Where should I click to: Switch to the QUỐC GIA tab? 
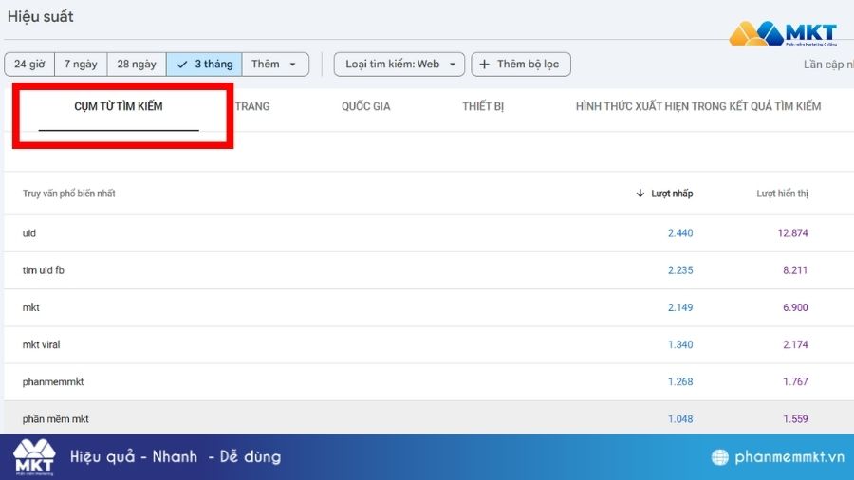click(366, 106)
